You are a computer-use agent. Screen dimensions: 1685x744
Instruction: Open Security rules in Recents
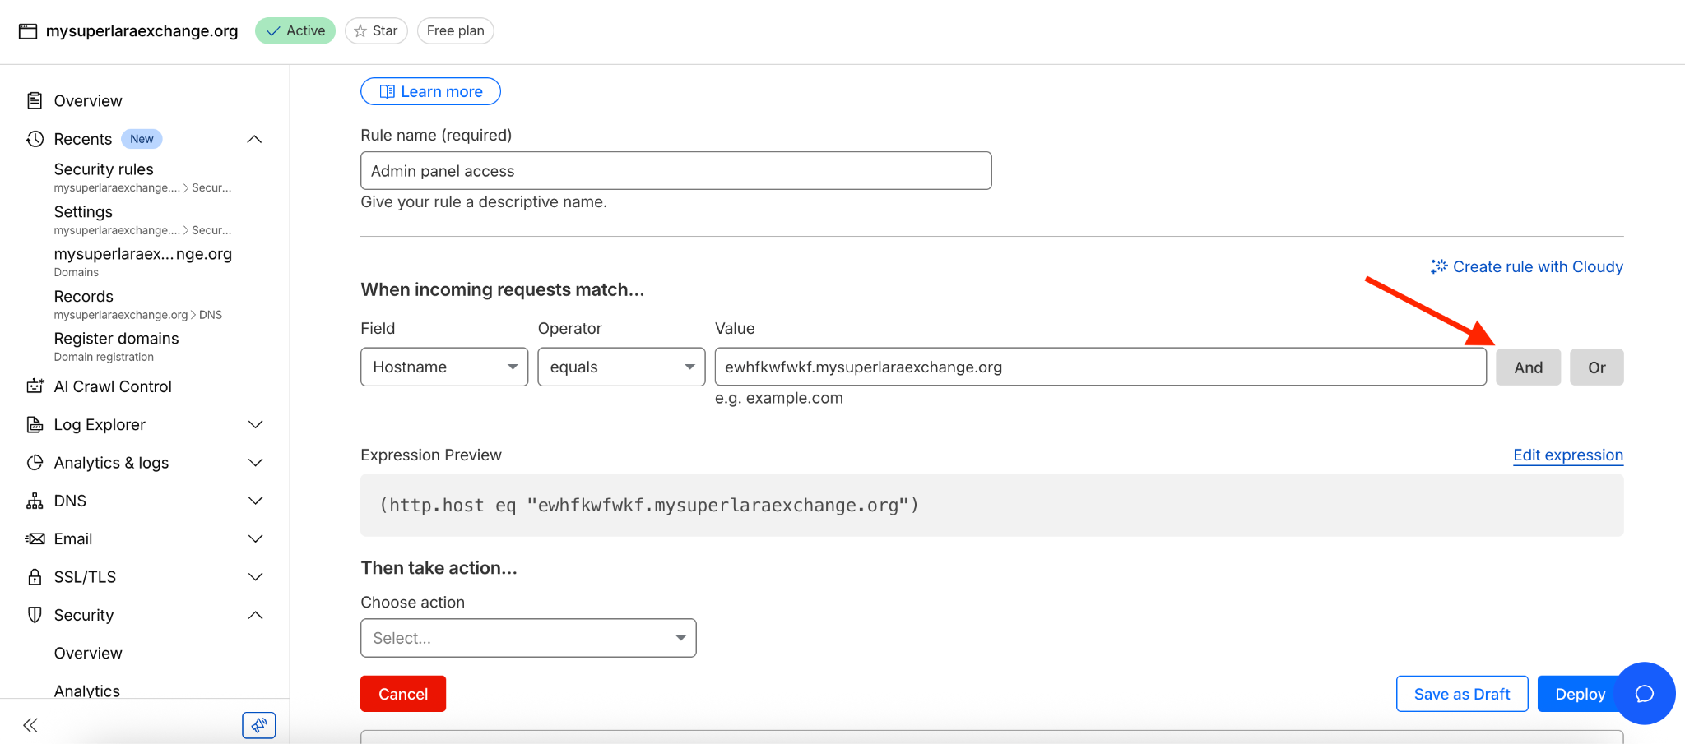[x=104, y=169]
